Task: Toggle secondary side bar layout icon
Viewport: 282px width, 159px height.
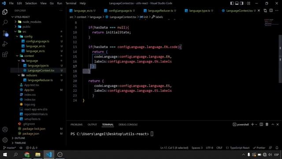Action: [x=242, y=3]
